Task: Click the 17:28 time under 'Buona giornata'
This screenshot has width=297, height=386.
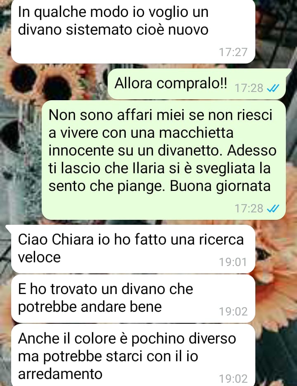Action: click(x=249, y=209)
